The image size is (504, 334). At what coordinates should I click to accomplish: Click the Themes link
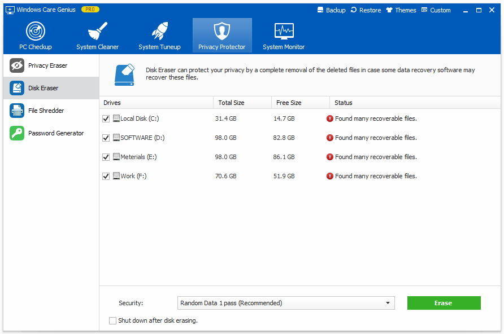[405, 10]
